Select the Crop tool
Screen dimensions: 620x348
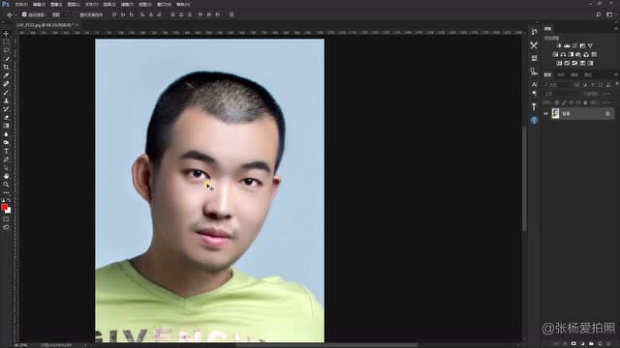[6, 67]
